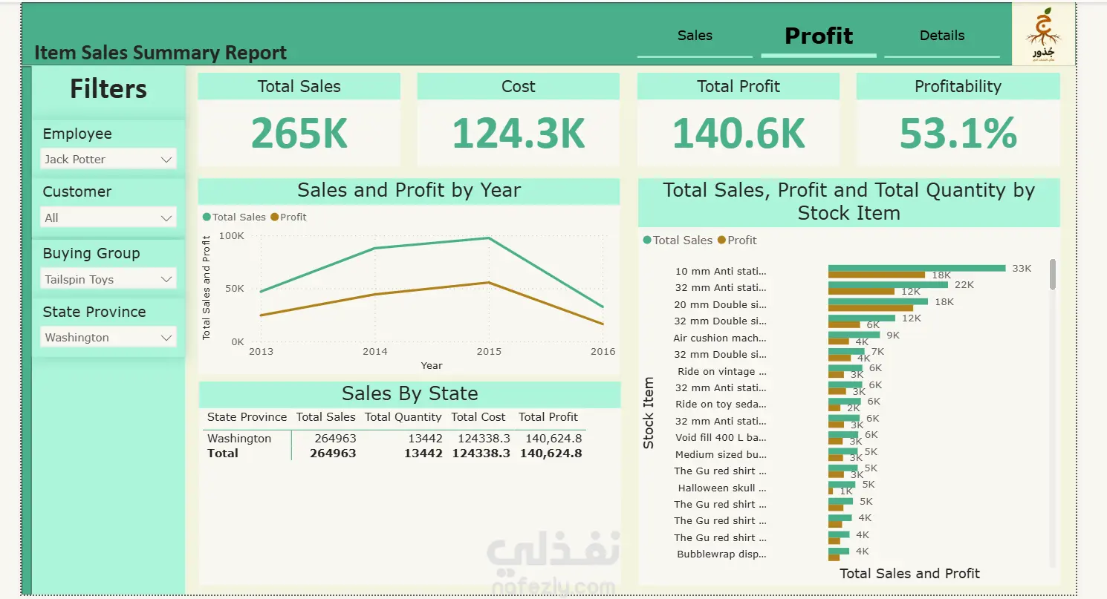Image resolution: width=1107 pixels, height=599 pixels.
Task: Expand the State Province dropdown showing Washington
Action: pyautogui.click(x=108, y=337)
